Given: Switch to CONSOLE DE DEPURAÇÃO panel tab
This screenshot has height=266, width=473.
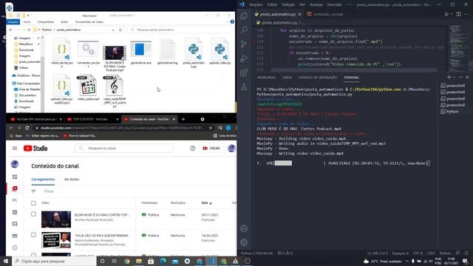Looking at the screenshot, I should coord(317,78).
